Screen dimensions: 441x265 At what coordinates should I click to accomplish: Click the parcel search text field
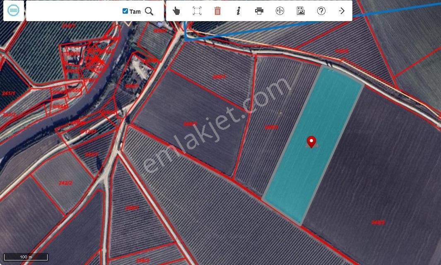pos(74,11)
